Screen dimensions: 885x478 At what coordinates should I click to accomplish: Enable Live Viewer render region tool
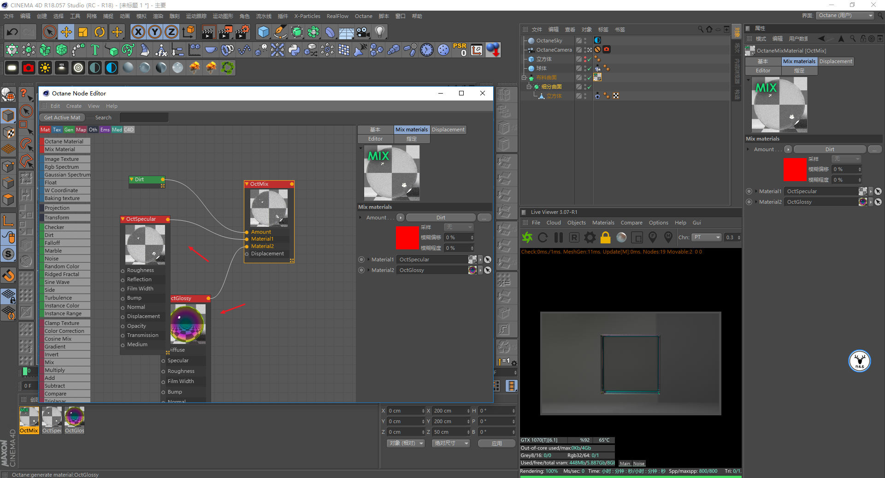pos(637,237)
